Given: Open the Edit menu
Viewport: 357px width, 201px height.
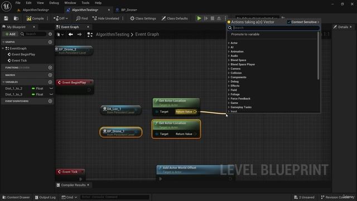Looking at the screenshot, I should (x=28, y=3).
